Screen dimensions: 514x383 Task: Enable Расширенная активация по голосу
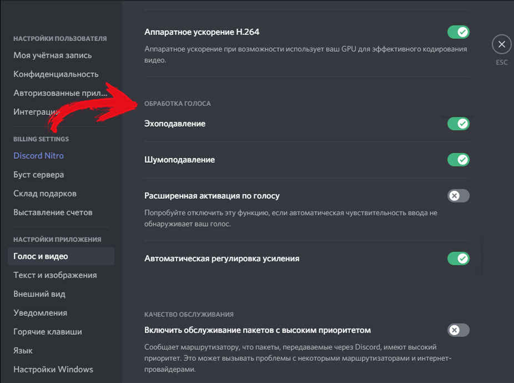point(458,196)
